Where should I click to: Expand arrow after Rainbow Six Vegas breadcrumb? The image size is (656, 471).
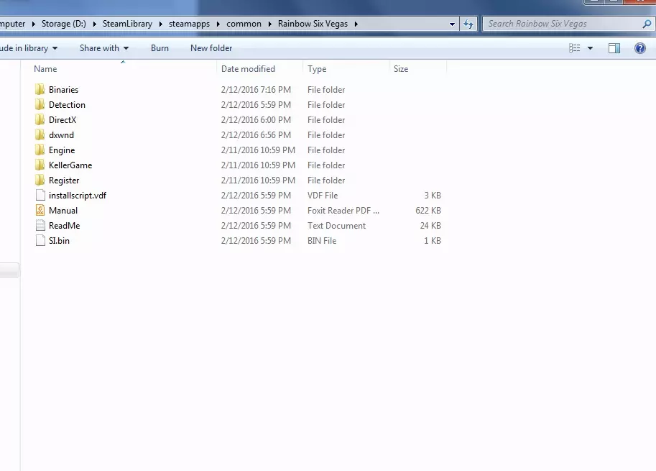click(356, 24)
